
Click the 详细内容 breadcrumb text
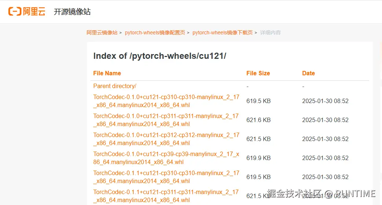[271, 33]
